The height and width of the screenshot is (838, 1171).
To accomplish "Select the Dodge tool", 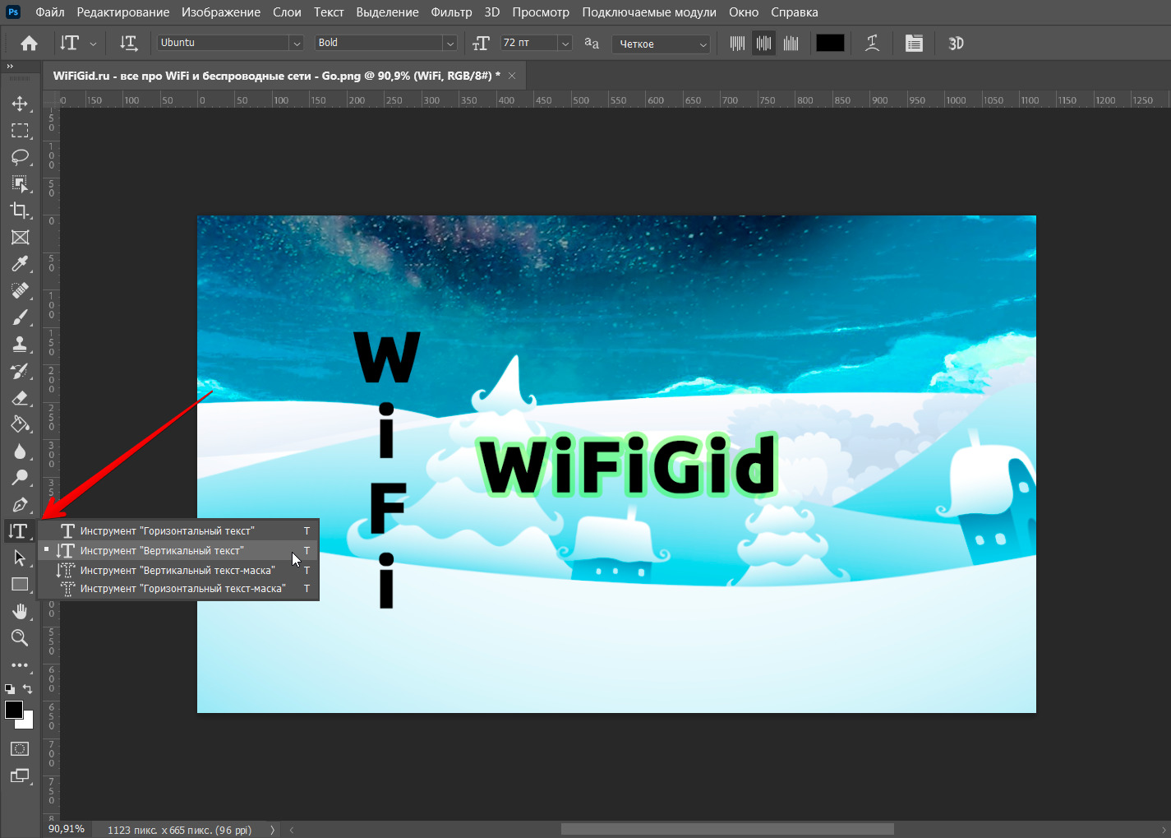I will click(x=20, y=478).
